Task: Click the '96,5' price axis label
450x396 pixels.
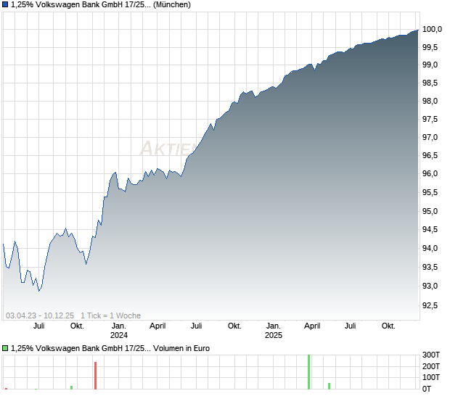Action: 430,155
